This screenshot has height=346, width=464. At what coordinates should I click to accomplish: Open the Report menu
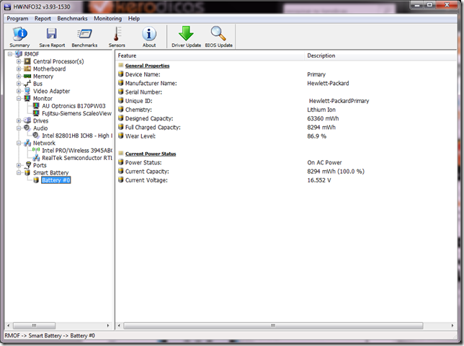pos(43,18)
